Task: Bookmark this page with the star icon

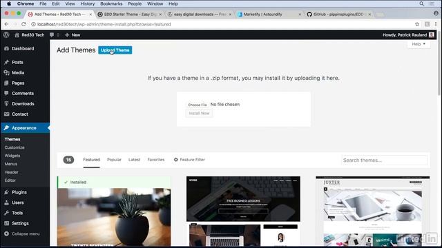Action: click(x=417, y=25)
